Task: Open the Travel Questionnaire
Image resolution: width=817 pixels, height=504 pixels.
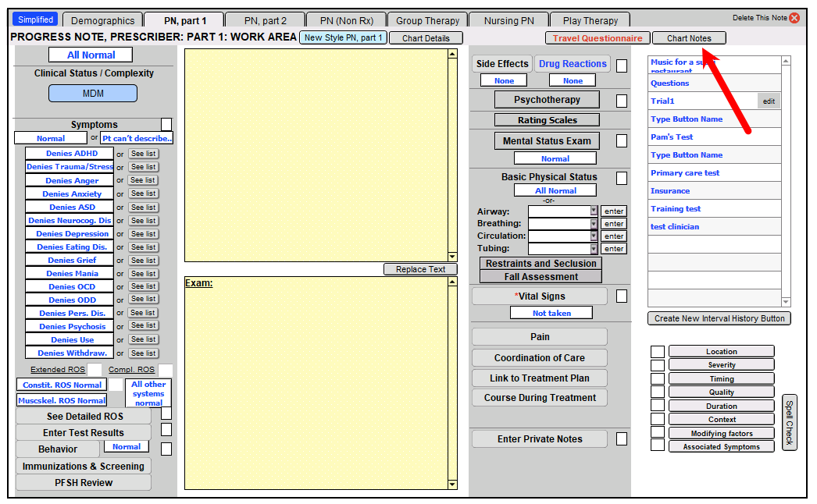Action: pos(598,37)
